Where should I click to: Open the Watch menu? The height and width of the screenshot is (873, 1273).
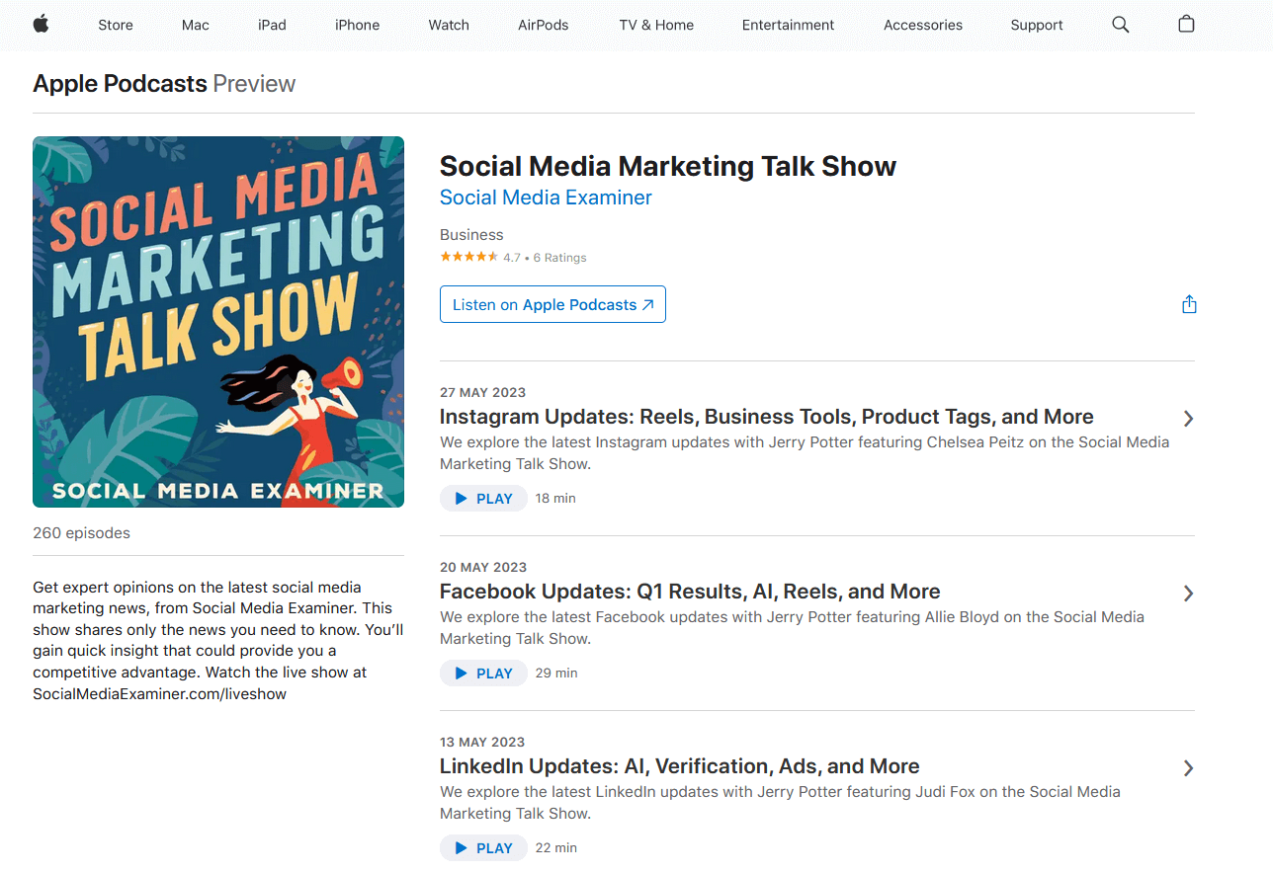pos(449,26)
